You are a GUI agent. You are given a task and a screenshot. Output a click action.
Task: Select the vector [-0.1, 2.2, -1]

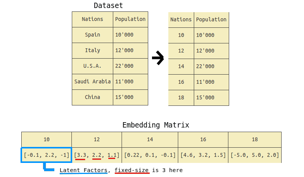coord(46,155)
